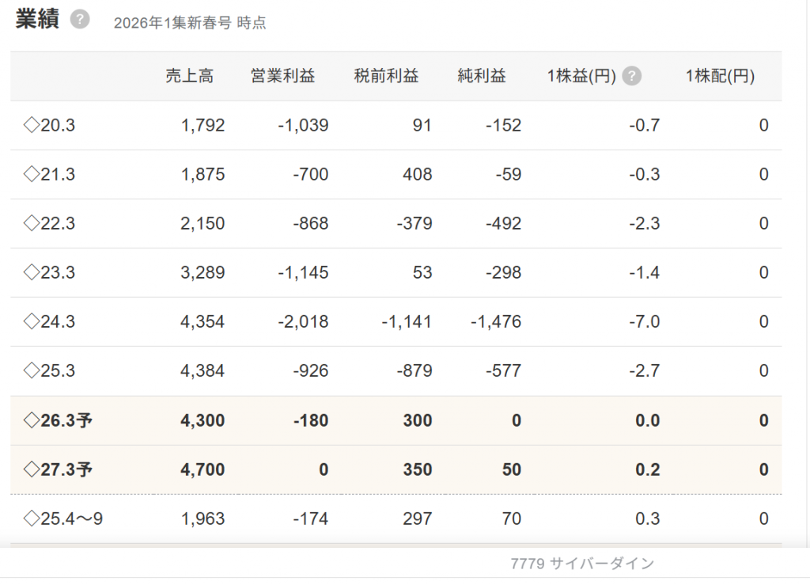This screenshot has height=585, width=810.
Task: Select the 4,700 sales forecast for 27.3予
Action: tap(202, 469)
